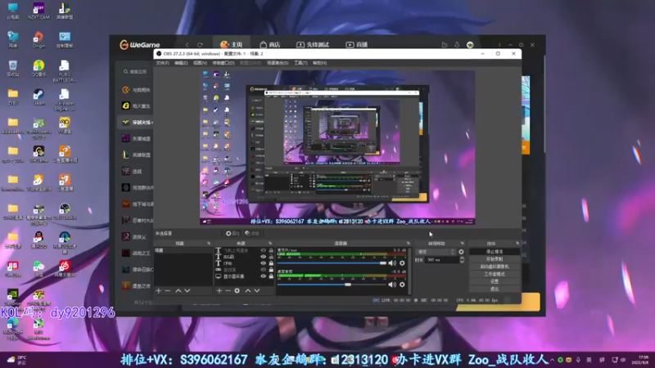The height and width of the screenshot is (368, 655).
Task: Click WeGame refresh icon
Action: coord(200,45)
